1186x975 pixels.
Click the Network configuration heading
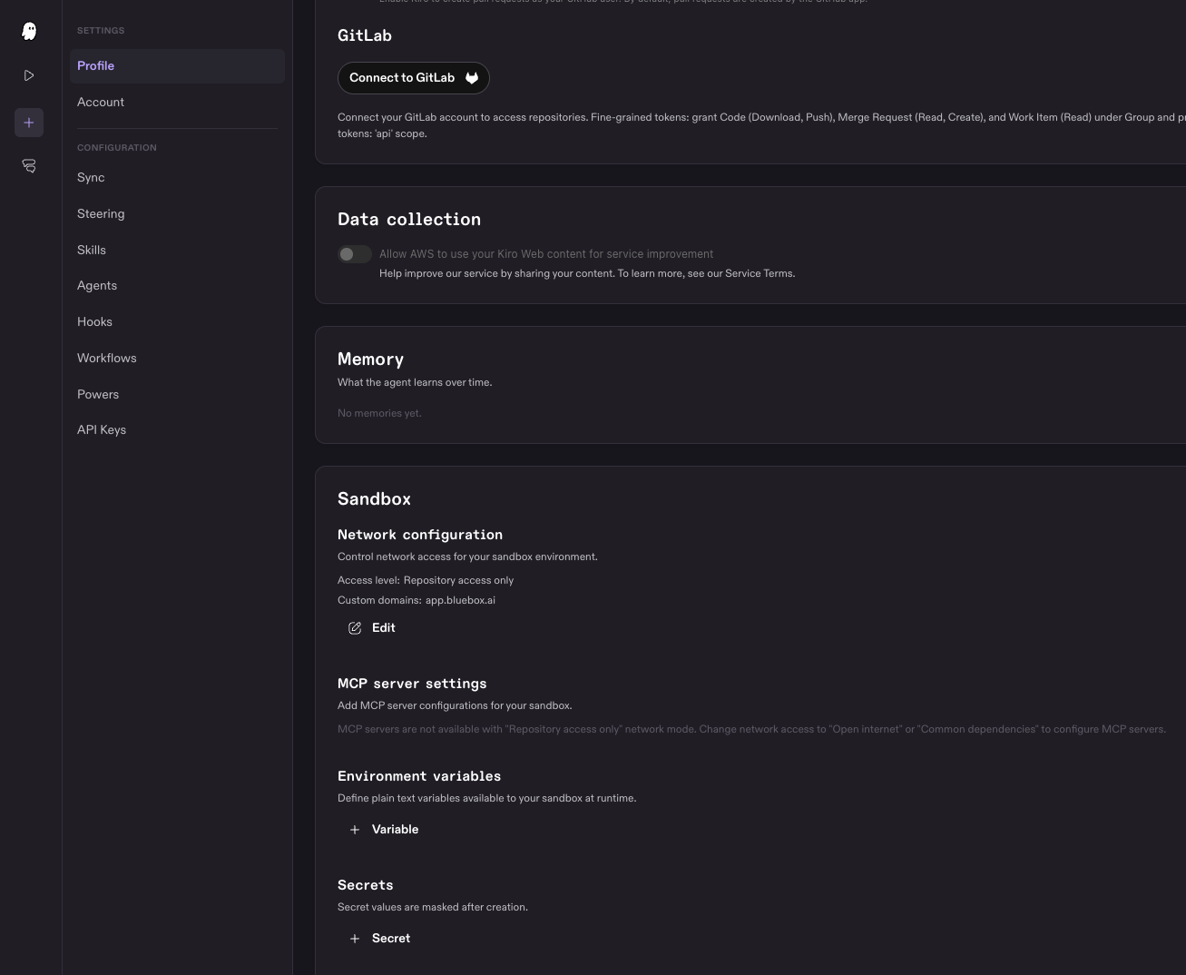coord(420,536)
